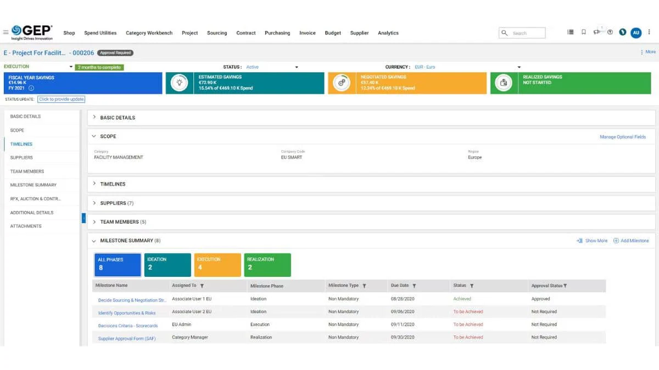Go to MILESTONE SUMMARY in the sidebar
The width and height of the screenshot is (659, 370).
[x=33, y=185]
